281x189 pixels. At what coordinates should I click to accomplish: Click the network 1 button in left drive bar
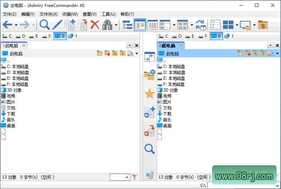pos(72,36)
